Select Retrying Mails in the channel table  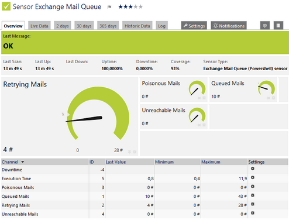(16, 205)
